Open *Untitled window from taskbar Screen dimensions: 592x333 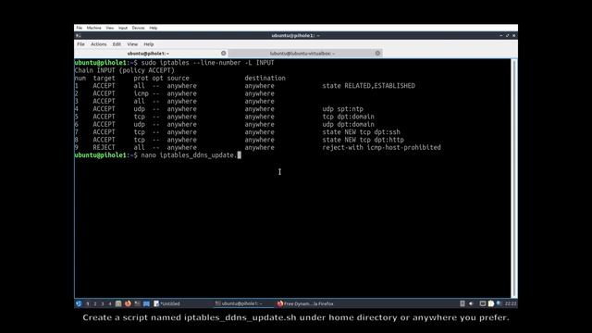(182, 303)
